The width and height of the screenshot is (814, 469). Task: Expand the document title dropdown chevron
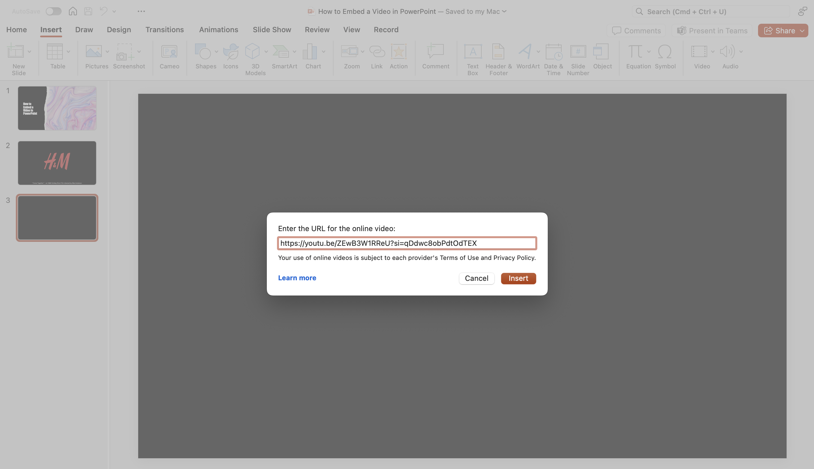pyautogui.click(x=504, y=12)
